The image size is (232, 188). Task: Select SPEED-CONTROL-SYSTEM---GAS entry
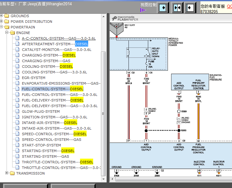click(52, 140)
